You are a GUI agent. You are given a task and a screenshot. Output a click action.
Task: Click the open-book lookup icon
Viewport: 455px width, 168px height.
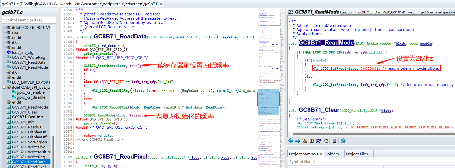click(x=311, y=141)
